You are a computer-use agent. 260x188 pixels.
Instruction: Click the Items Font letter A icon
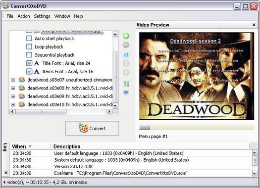point(37,72)
